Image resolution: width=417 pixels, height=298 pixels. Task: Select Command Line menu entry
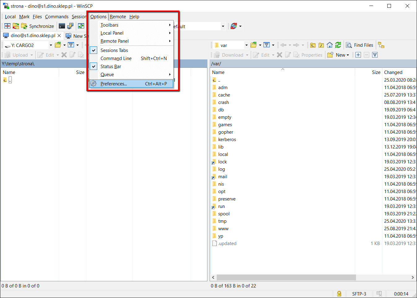tap(131, 58)
